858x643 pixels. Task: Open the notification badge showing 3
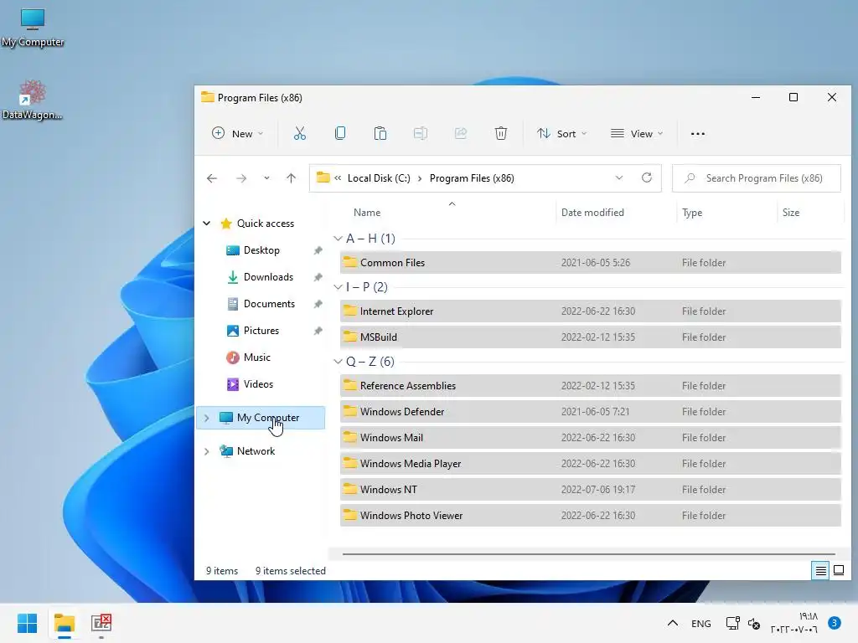point(834,623)
